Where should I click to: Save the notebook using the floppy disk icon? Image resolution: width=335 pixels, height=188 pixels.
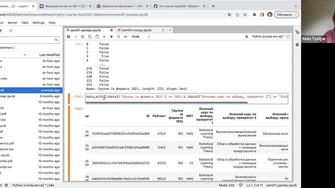click(x=69, y=37)
